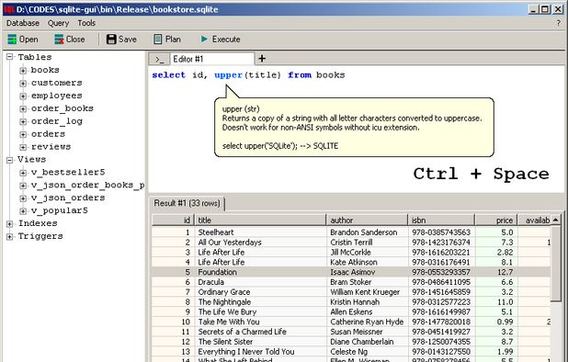Click the application icon in title bar

tap(8, 9)
